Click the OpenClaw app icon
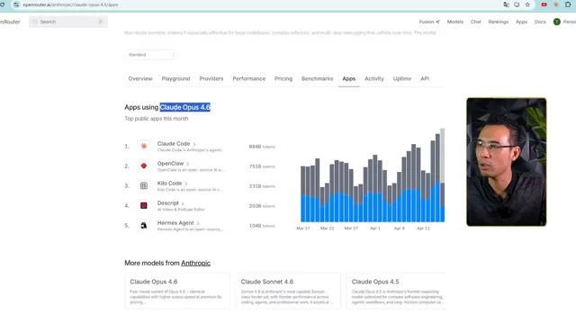576x324 pixels. (x=144, y=166)
